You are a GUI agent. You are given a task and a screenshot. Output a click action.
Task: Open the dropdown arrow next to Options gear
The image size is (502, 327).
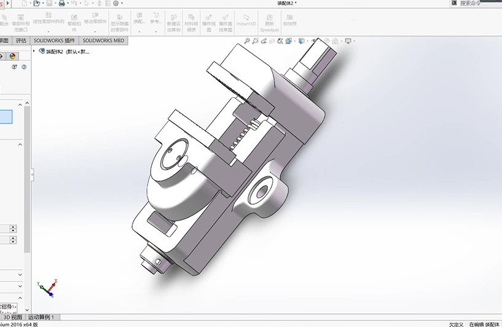[122, 3]
